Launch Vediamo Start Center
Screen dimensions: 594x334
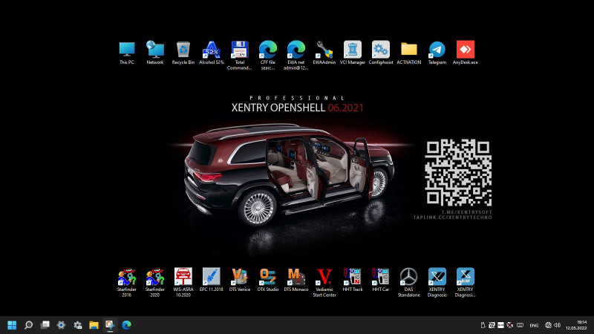324,278
